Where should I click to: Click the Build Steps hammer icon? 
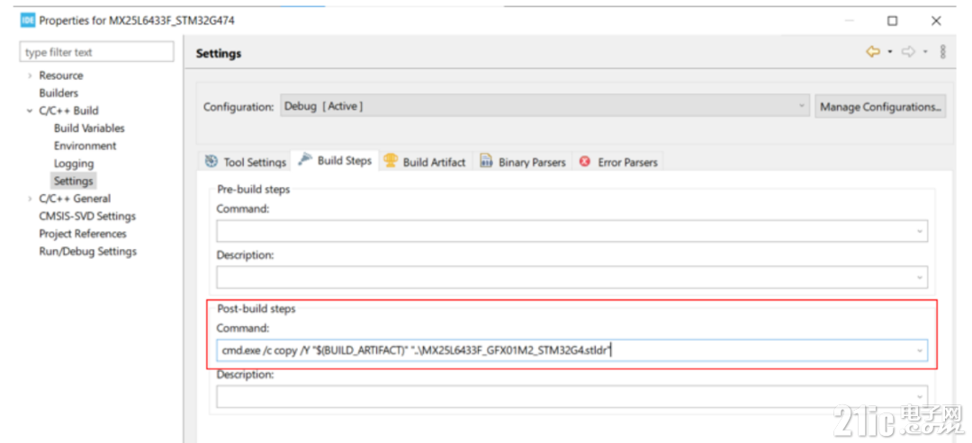[x=304, y=160]
